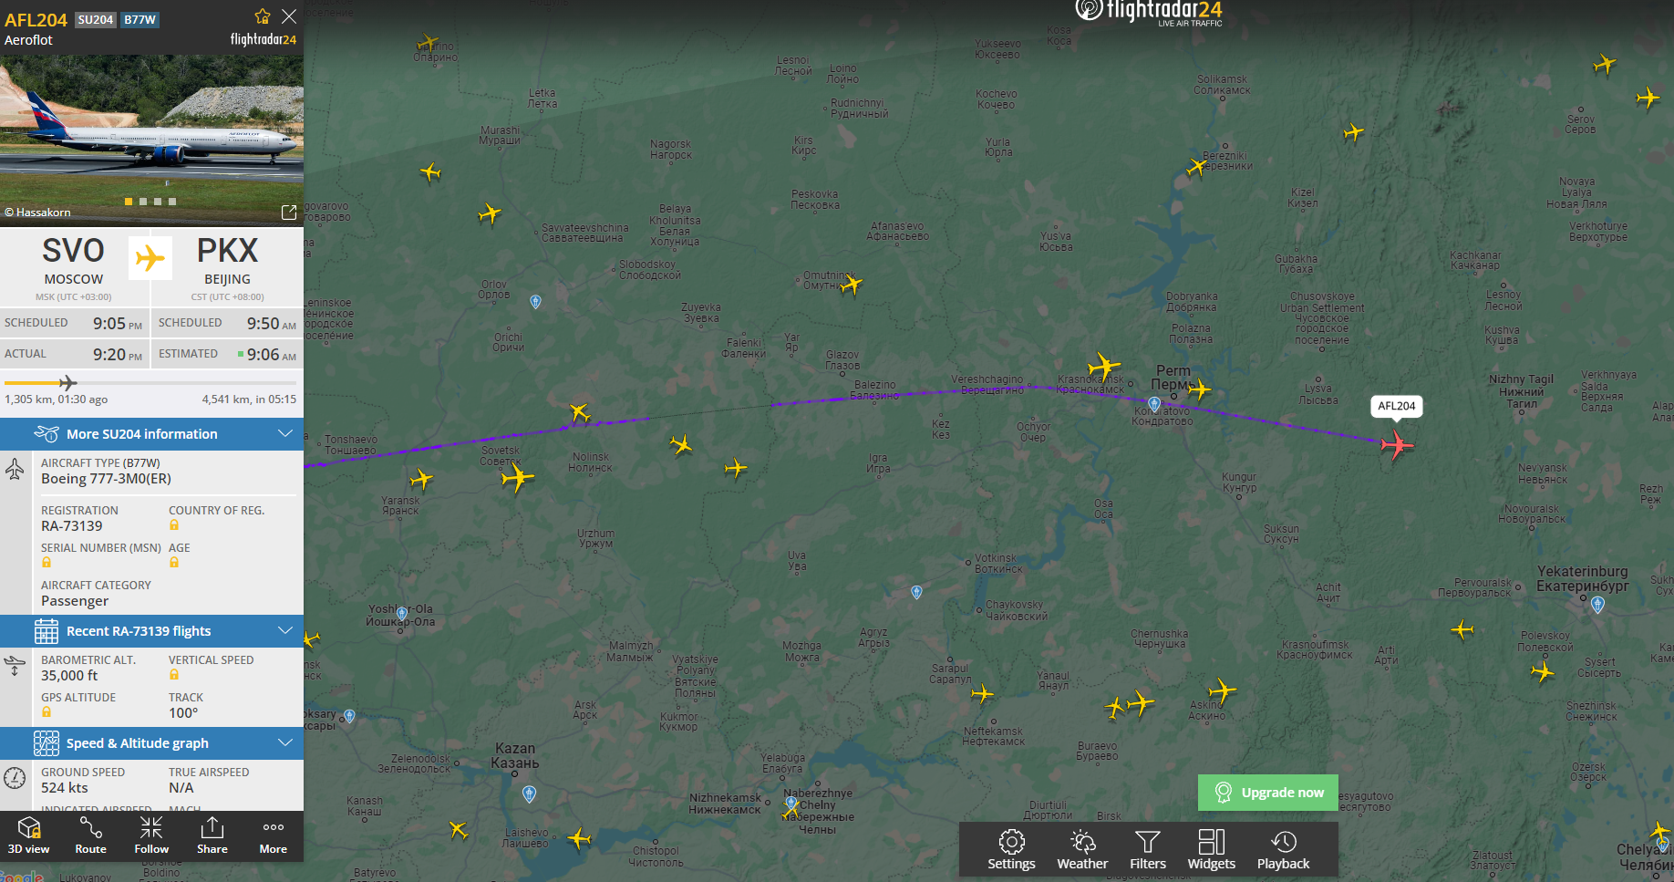1674x882 pixels.
Task: Select yellow aircraft beside Laishevo
Action: [x=579, y=838]
